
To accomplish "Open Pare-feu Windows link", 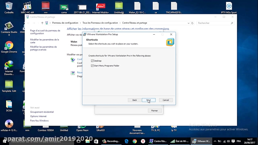I will 39,121.
